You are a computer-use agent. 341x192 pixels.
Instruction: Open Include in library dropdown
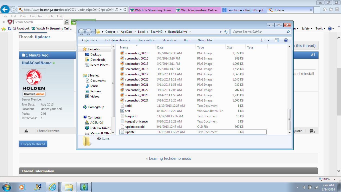click(x=117, y=40)
